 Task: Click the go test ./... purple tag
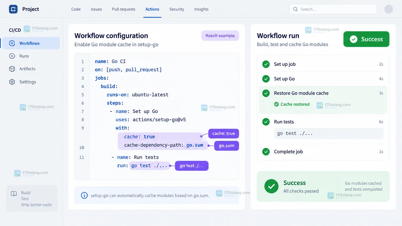pyautogui.click(x=192, y=166)
